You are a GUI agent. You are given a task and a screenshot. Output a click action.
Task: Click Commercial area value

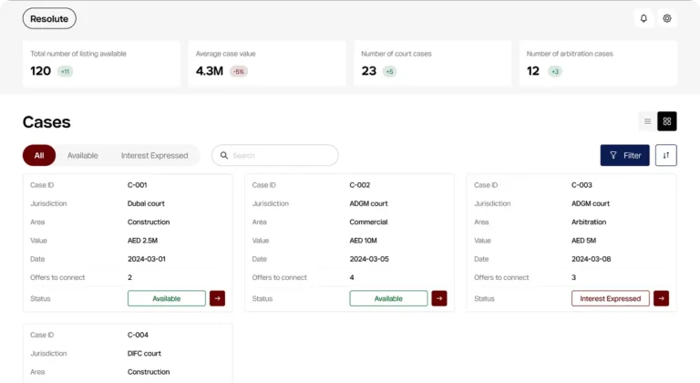(x=368, y=222)
